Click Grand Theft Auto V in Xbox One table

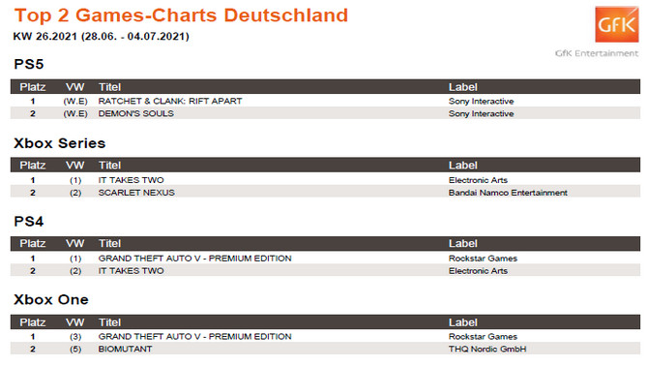coord(194,336)
